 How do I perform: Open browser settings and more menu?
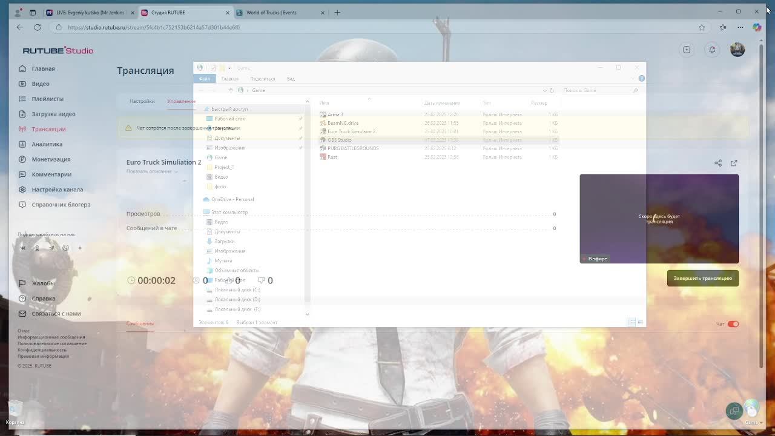coord(740,27)
